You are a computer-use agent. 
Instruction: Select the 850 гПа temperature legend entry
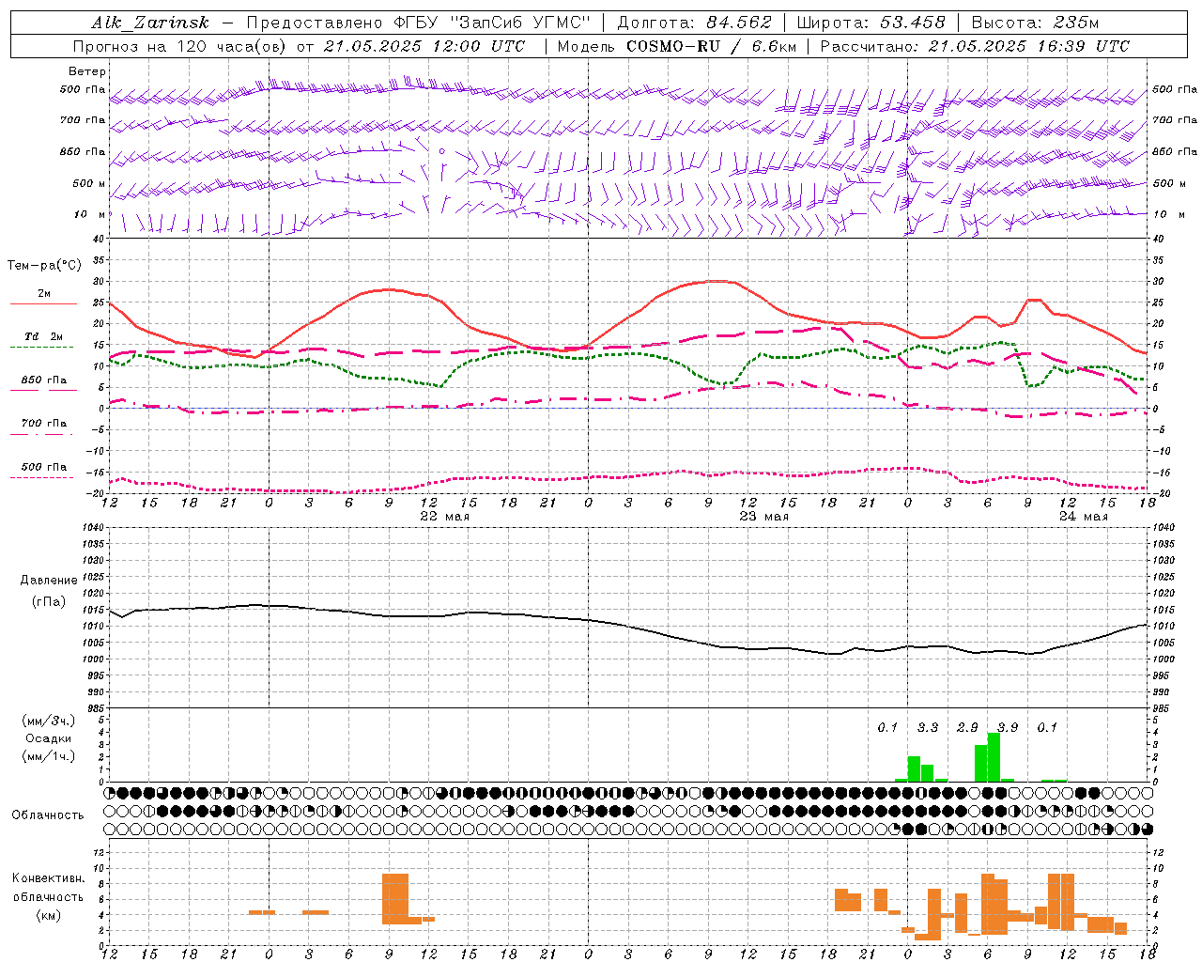click(44, 380)
